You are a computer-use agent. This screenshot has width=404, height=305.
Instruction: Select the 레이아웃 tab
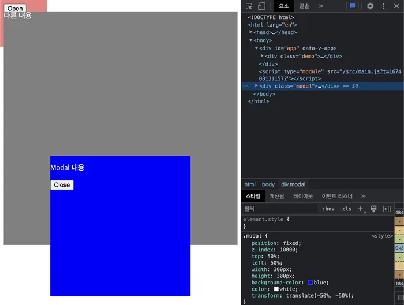pos(303,197)
